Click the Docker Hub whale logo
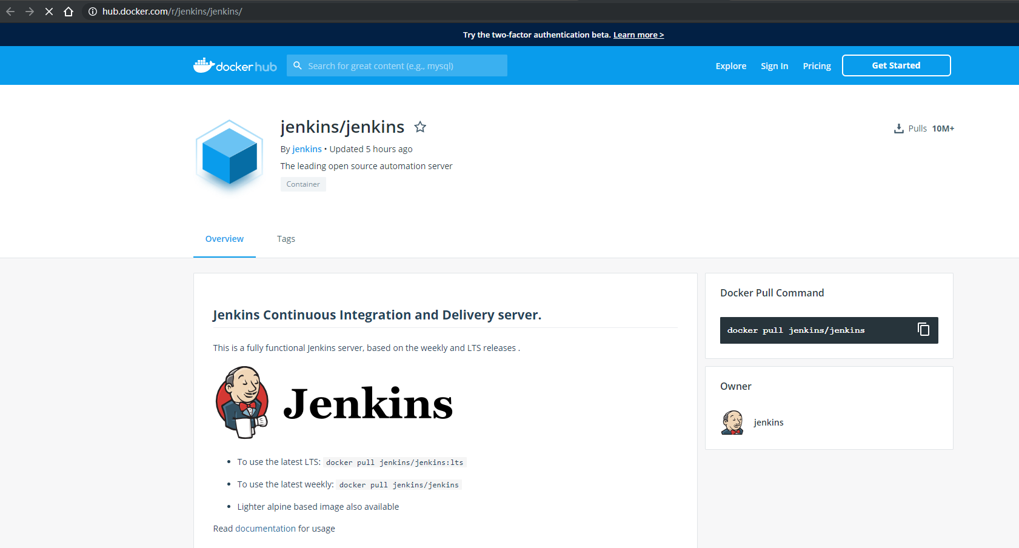 (235, 65)
